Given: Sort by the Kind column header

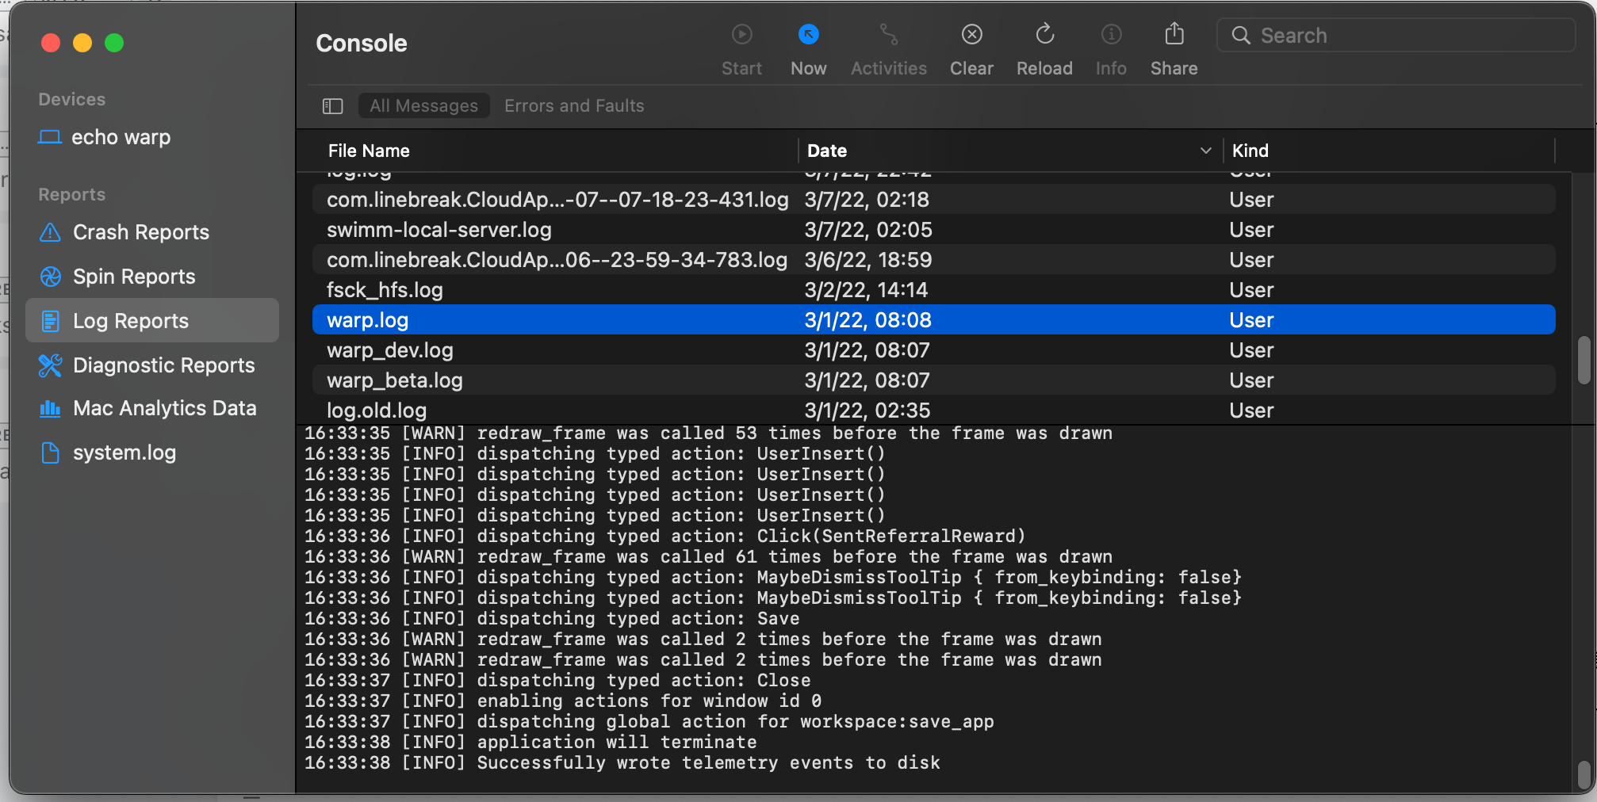Looking at the screenshot, I should tap(1250, 151).
